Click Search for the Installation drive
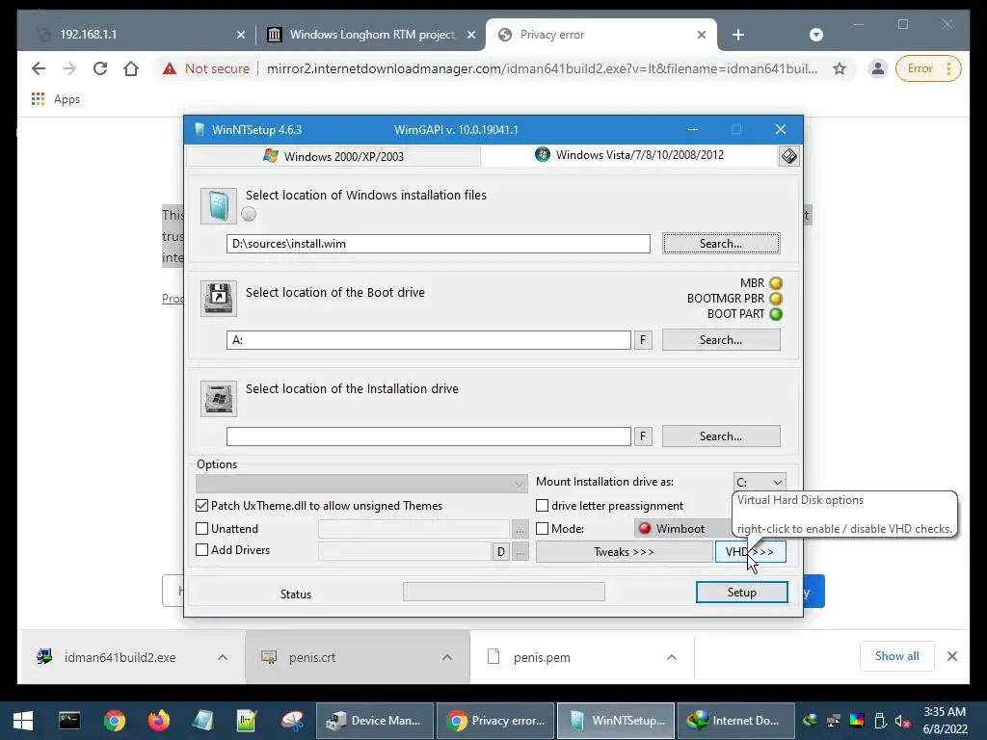Screen dimensions: 987x740 [x=721, y=436]
